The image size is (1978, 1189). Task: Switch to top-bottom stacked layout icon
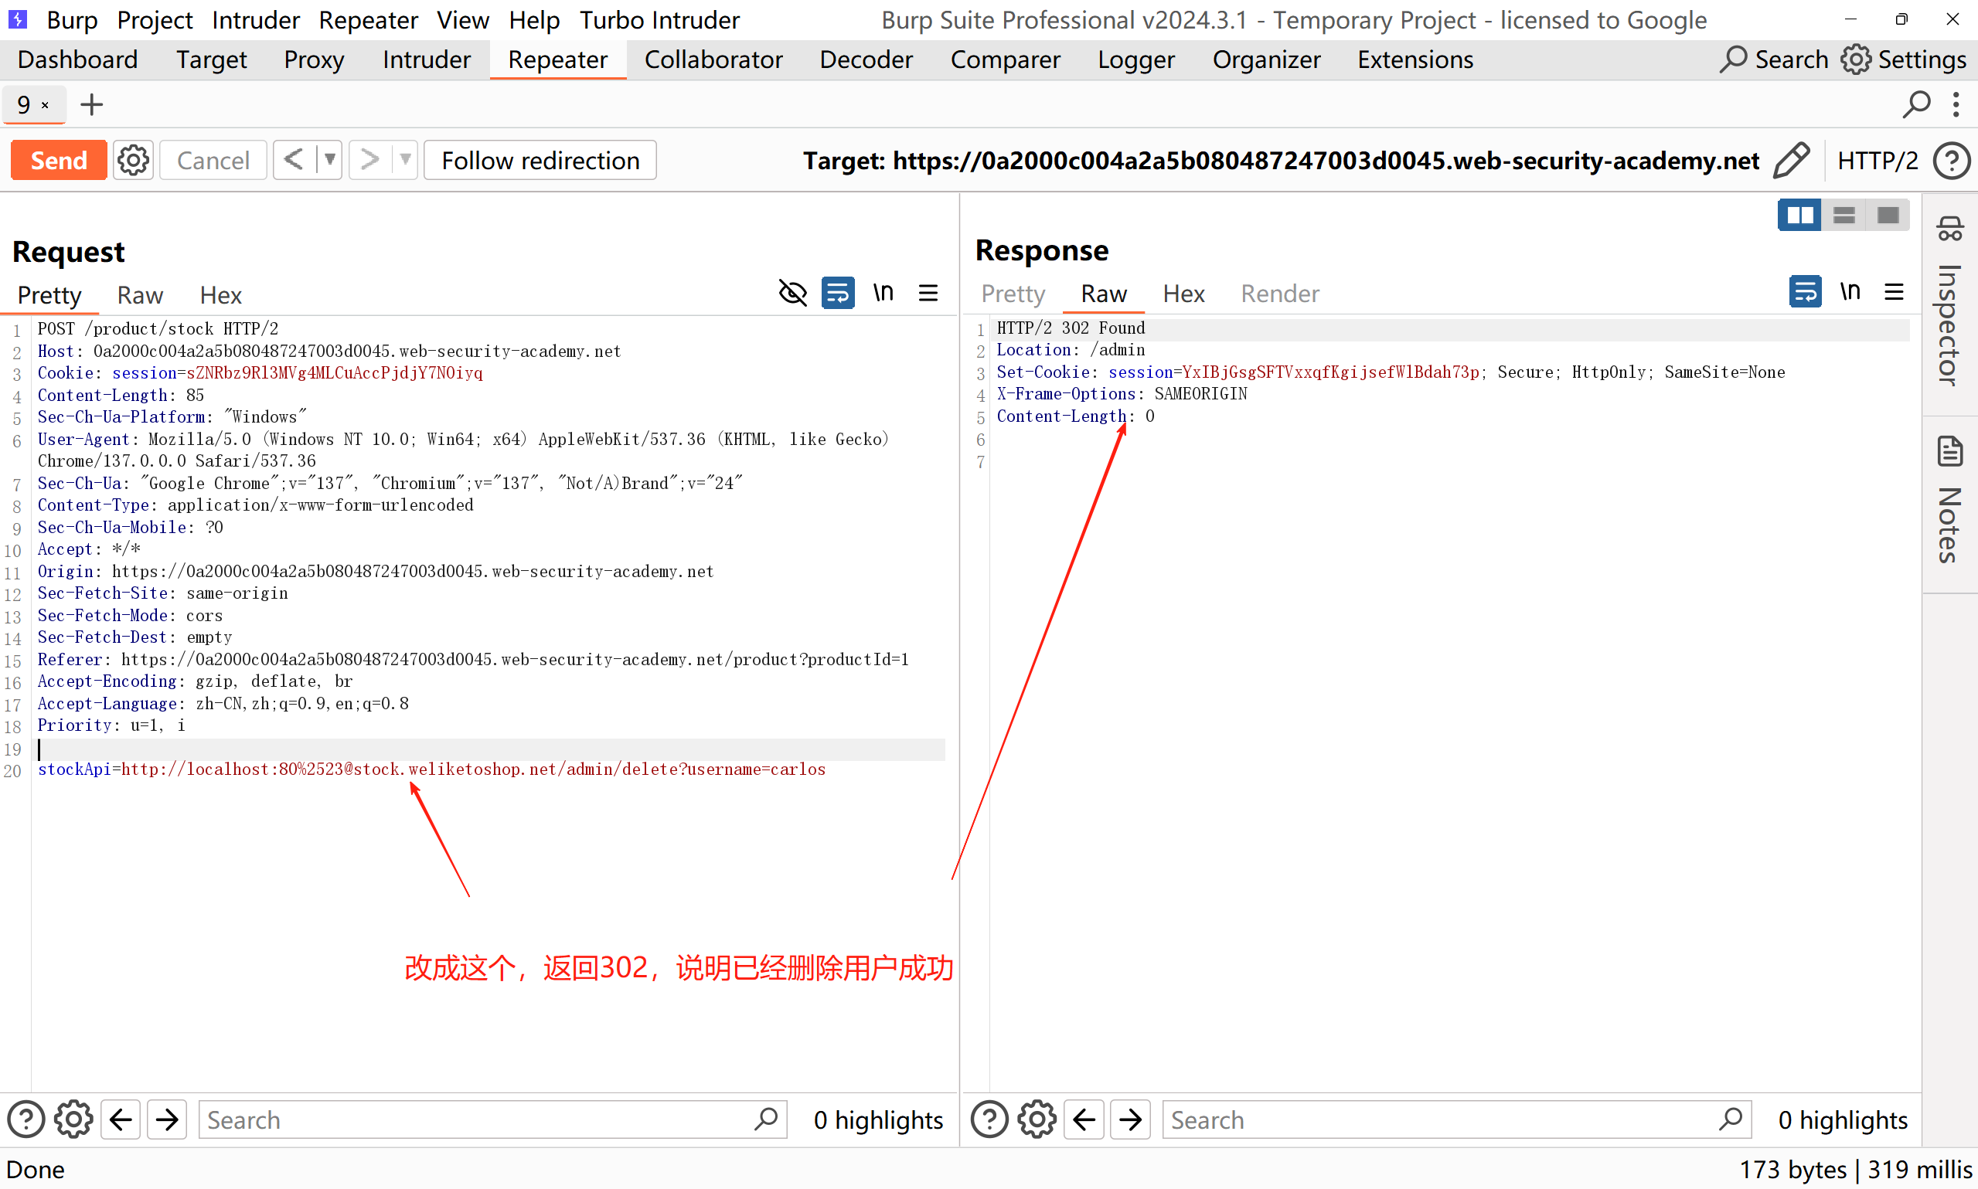tap(1844, 216)
